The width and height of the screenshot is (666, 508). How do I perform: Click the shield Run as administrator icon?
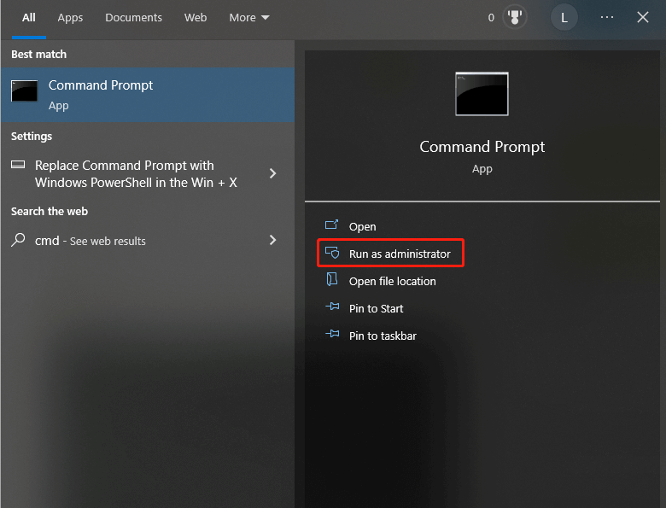pos(332,253)
